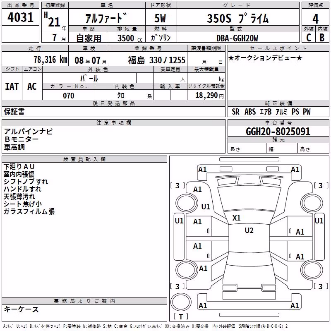Click note Bモニター
Image resolution: width=331 pixels, height=331 pixels.
pos(22,139)
